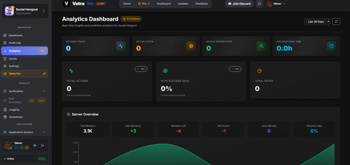Click the Active Moderators people icon
Viewport: 350px width, 165px height.
261,46
